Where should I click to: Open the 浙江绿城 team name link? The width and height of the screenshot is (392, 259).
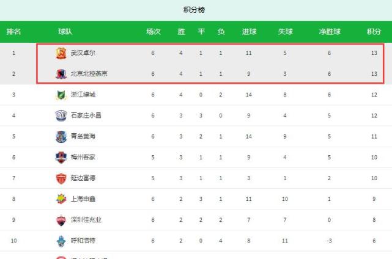(83, 95)
